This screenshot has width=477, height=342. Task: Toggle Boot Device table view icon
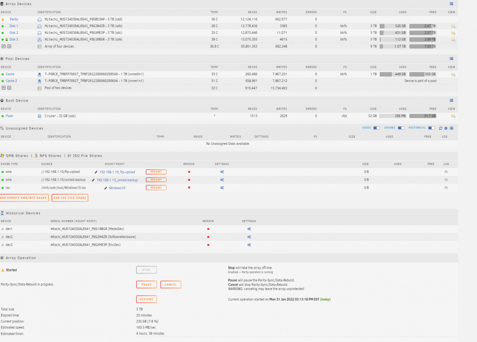click(x=451, y=101)
